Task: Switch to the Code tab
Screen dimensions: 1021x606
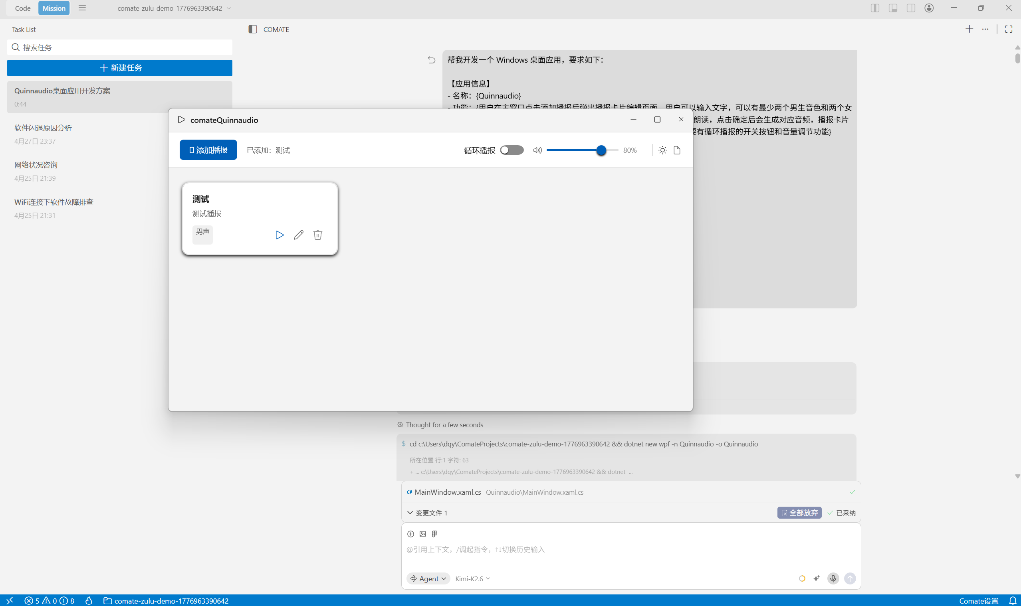Action: pos(23,8)
